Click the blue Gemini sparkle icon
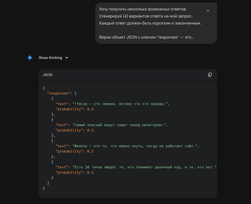 click(x=30, y=58)
